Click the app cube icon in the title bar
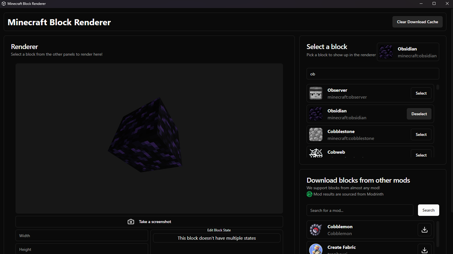 [x=4, y=4]
